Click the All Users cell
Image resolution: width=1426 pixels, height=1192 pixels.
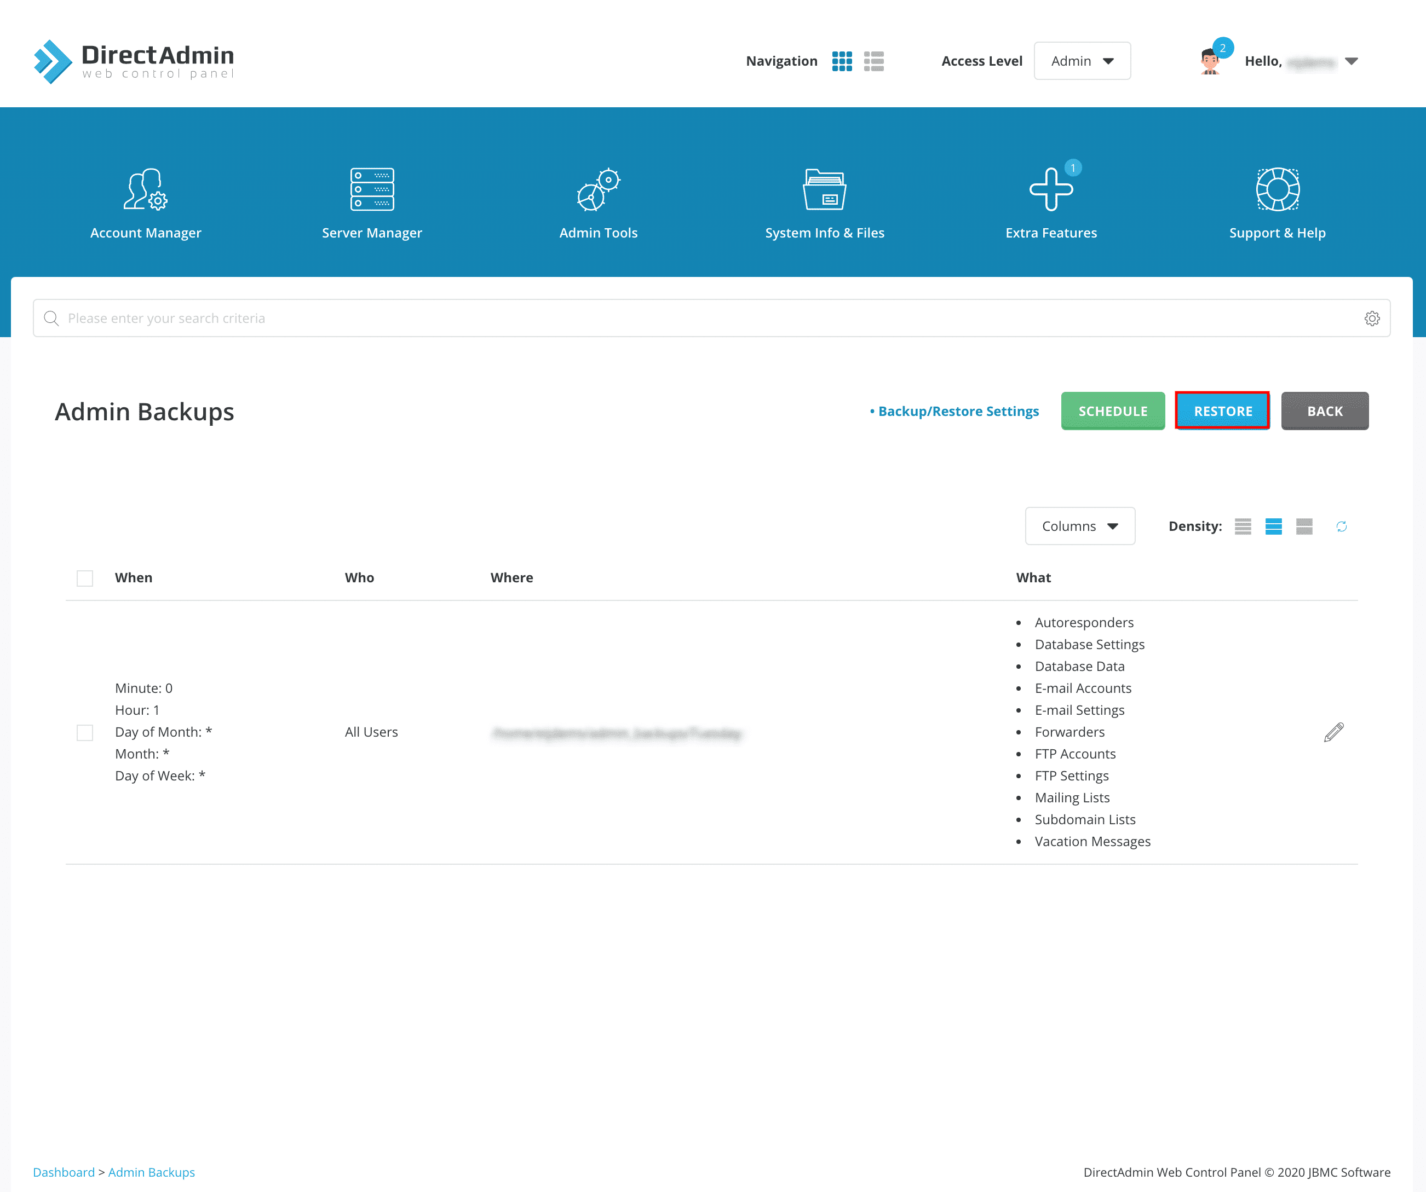(371, 732)
